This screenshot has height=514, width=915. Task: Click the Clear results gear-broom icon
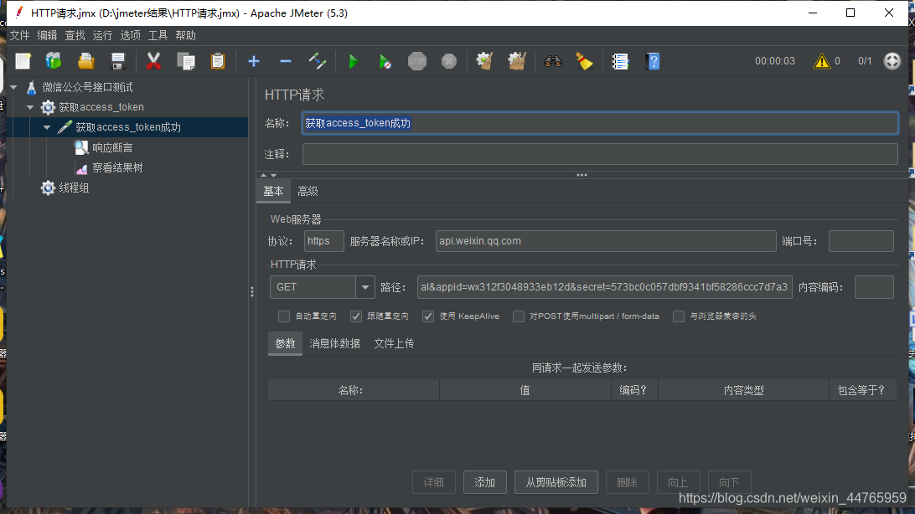click(x=484, y=61)
